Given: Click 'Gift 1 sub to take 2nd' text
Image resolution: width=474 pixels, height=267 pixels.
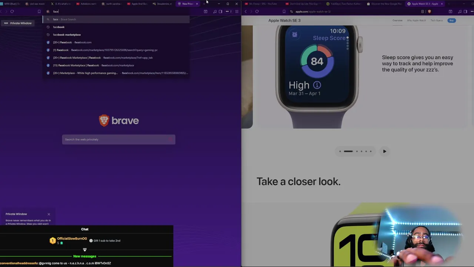Looking at the screenshot, I should 107,241.
